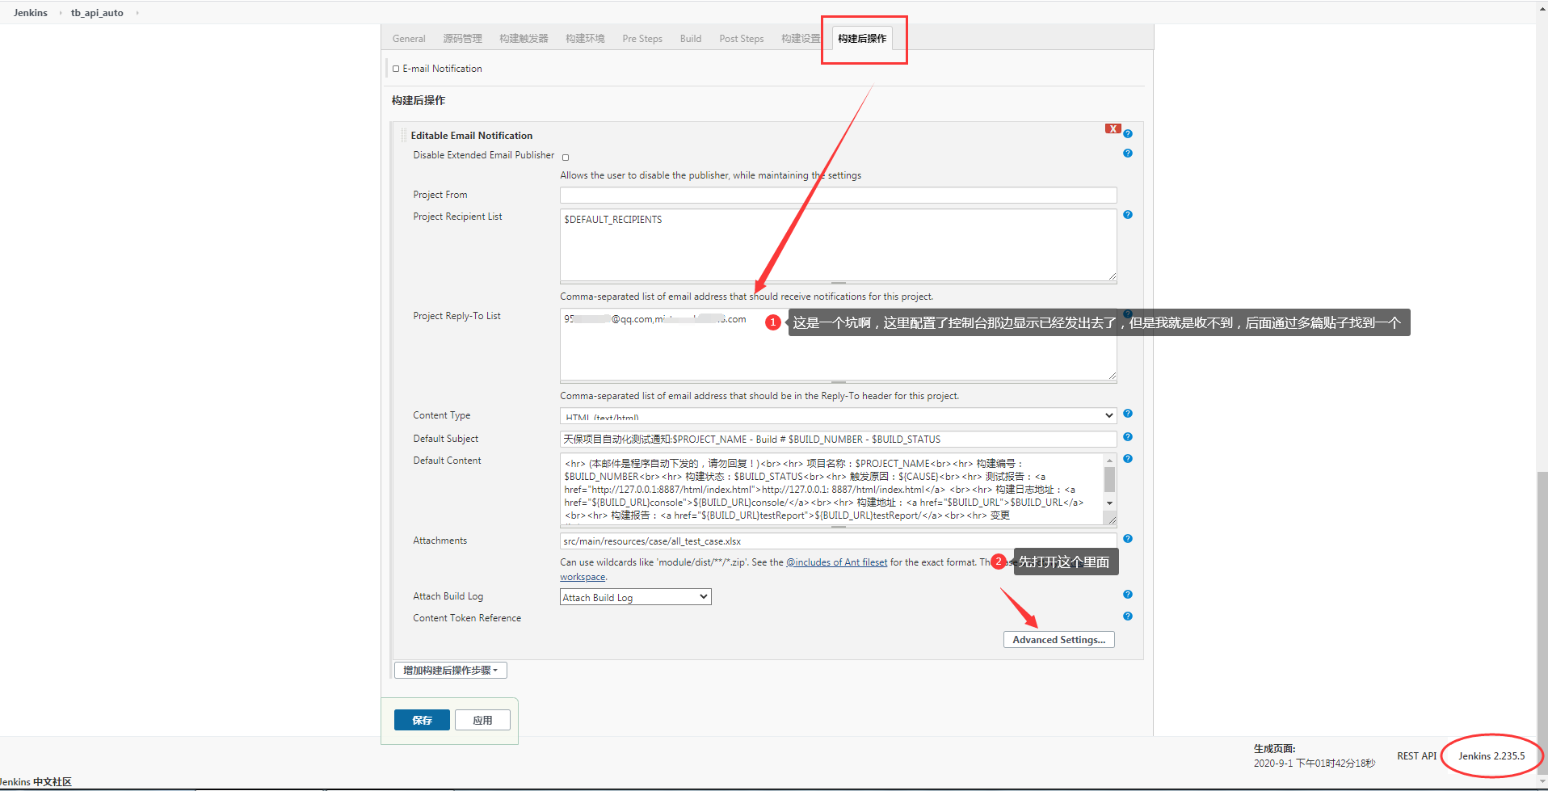1548x791 pixels.
Task: Open help for Default Content
Action: [1128, 459]
